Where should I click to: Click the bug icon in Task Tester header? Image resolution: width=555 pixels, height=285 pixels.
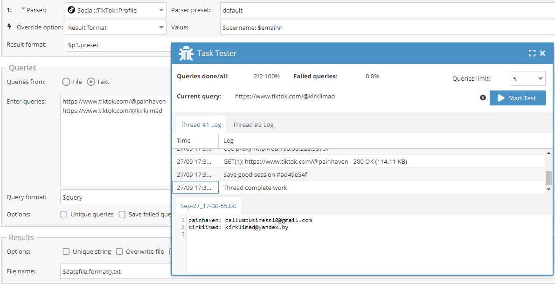pos(186,54)
